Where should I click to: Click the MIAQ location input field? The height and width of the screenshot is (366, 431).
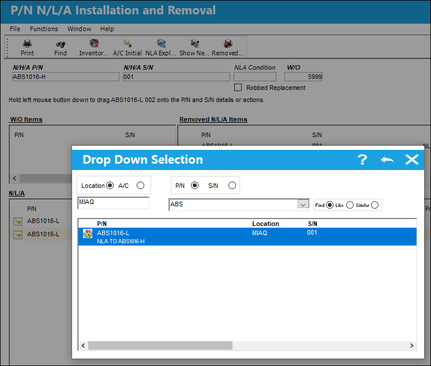(x=113, y=203)
